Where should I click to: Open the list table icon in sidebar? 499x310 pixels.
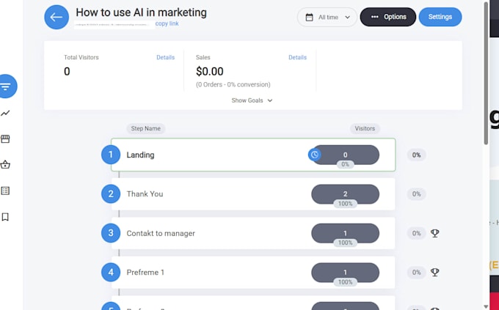5,191
